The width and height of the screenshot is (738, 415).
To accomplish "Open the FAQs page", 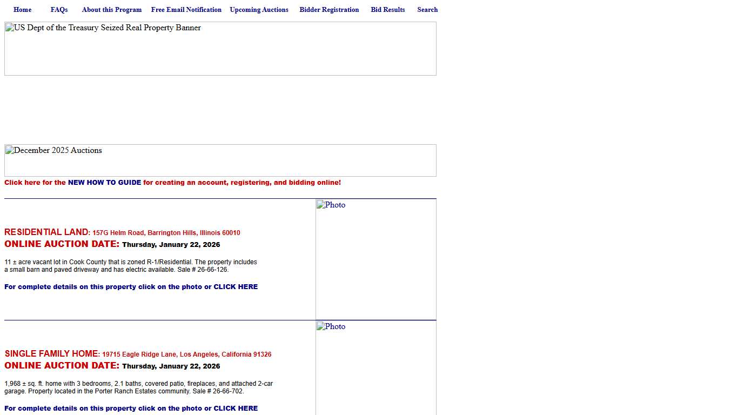I will point(59,9).
